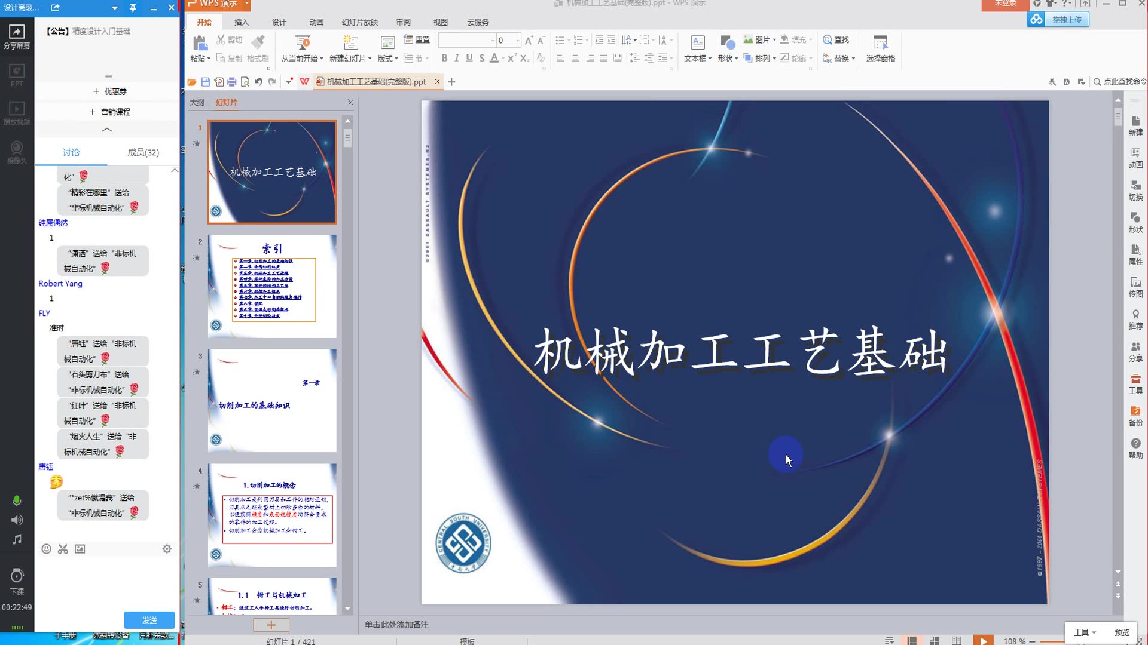This screenshot has width=1148, height=645.
Task: Toggle align left paragraph button
Action: (x=560, y=58)
